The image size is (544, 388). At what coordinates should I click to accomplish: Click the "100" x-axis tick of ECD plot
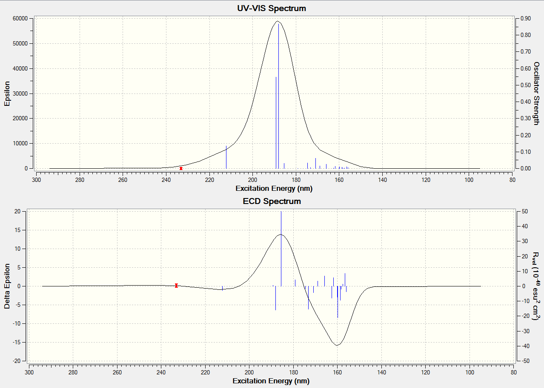click(x=470, y=373)
